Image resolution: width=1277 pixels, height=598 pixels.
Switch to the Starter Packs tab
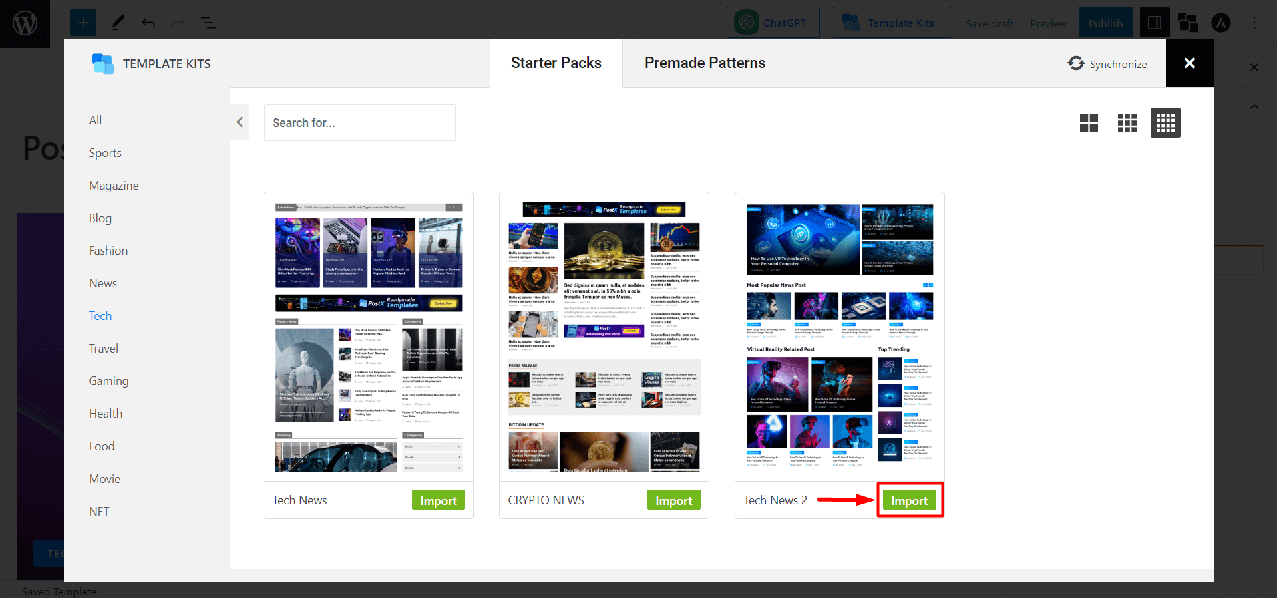(x=556, y=63)
